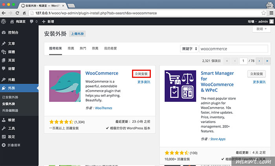Install WooCommerce with 立刻安裝
The height and width of the screenshot is (166, 275).
pos(141,74)
